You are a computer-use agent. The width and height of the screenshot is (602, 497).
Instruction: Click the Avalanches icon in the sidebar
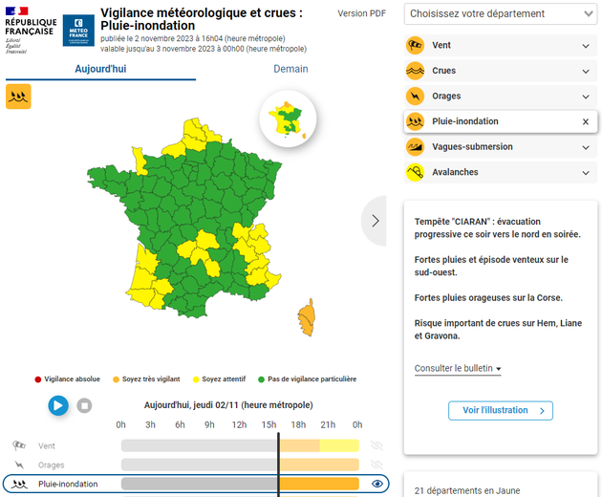[x=415, y=172]
